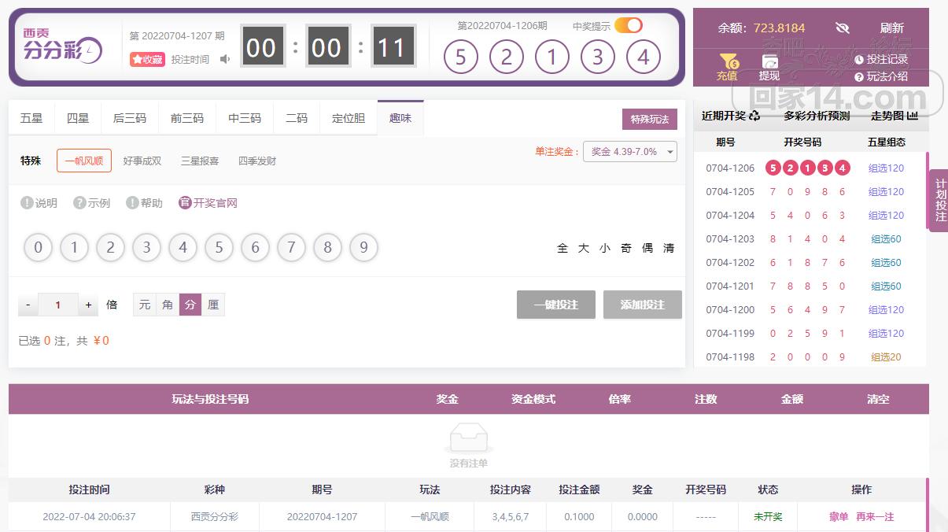The height and width of the screenshot is (532, 948).
Task: Switch to the 后三码 tab
Action: [x=130, y=118]
